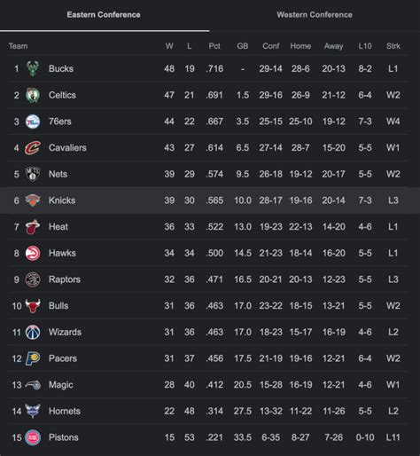Screen dimensions: 420x456
Task: Select the Miami Heat logo
Action: (33, 227)
